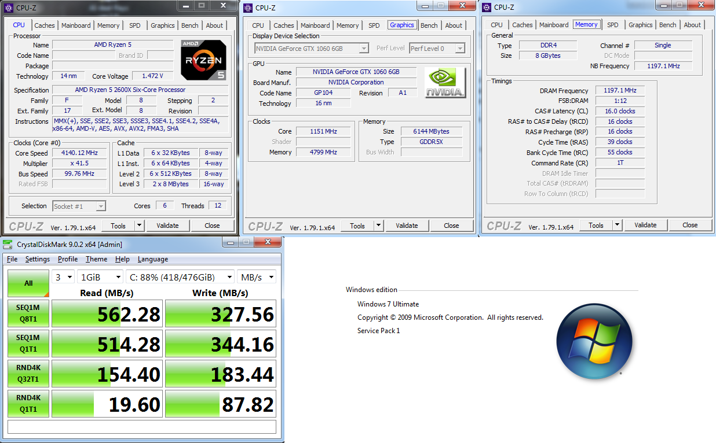Open the Theme menu in CrystalDiskMark
This screenshot has height=443, width=716.
pos(96,259)
